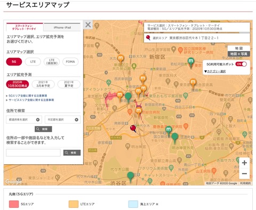Image resolution: width=256 pixels, height=210 pixels.
Task: Switch map view to 地図
Action: point(239,49)
